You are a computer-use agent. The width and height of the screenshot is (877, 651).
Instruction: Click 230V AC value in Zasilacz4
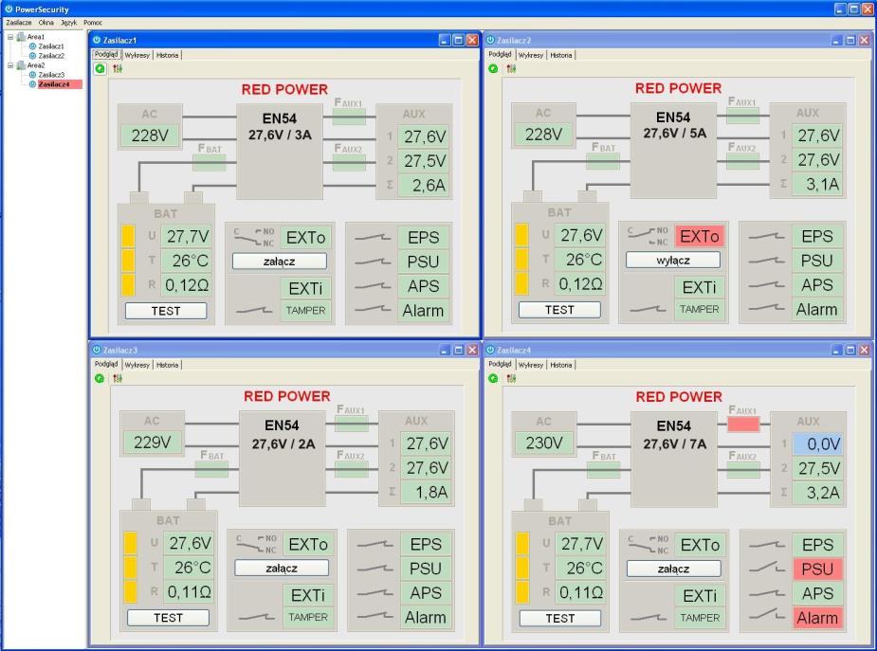tap(543, 443)
